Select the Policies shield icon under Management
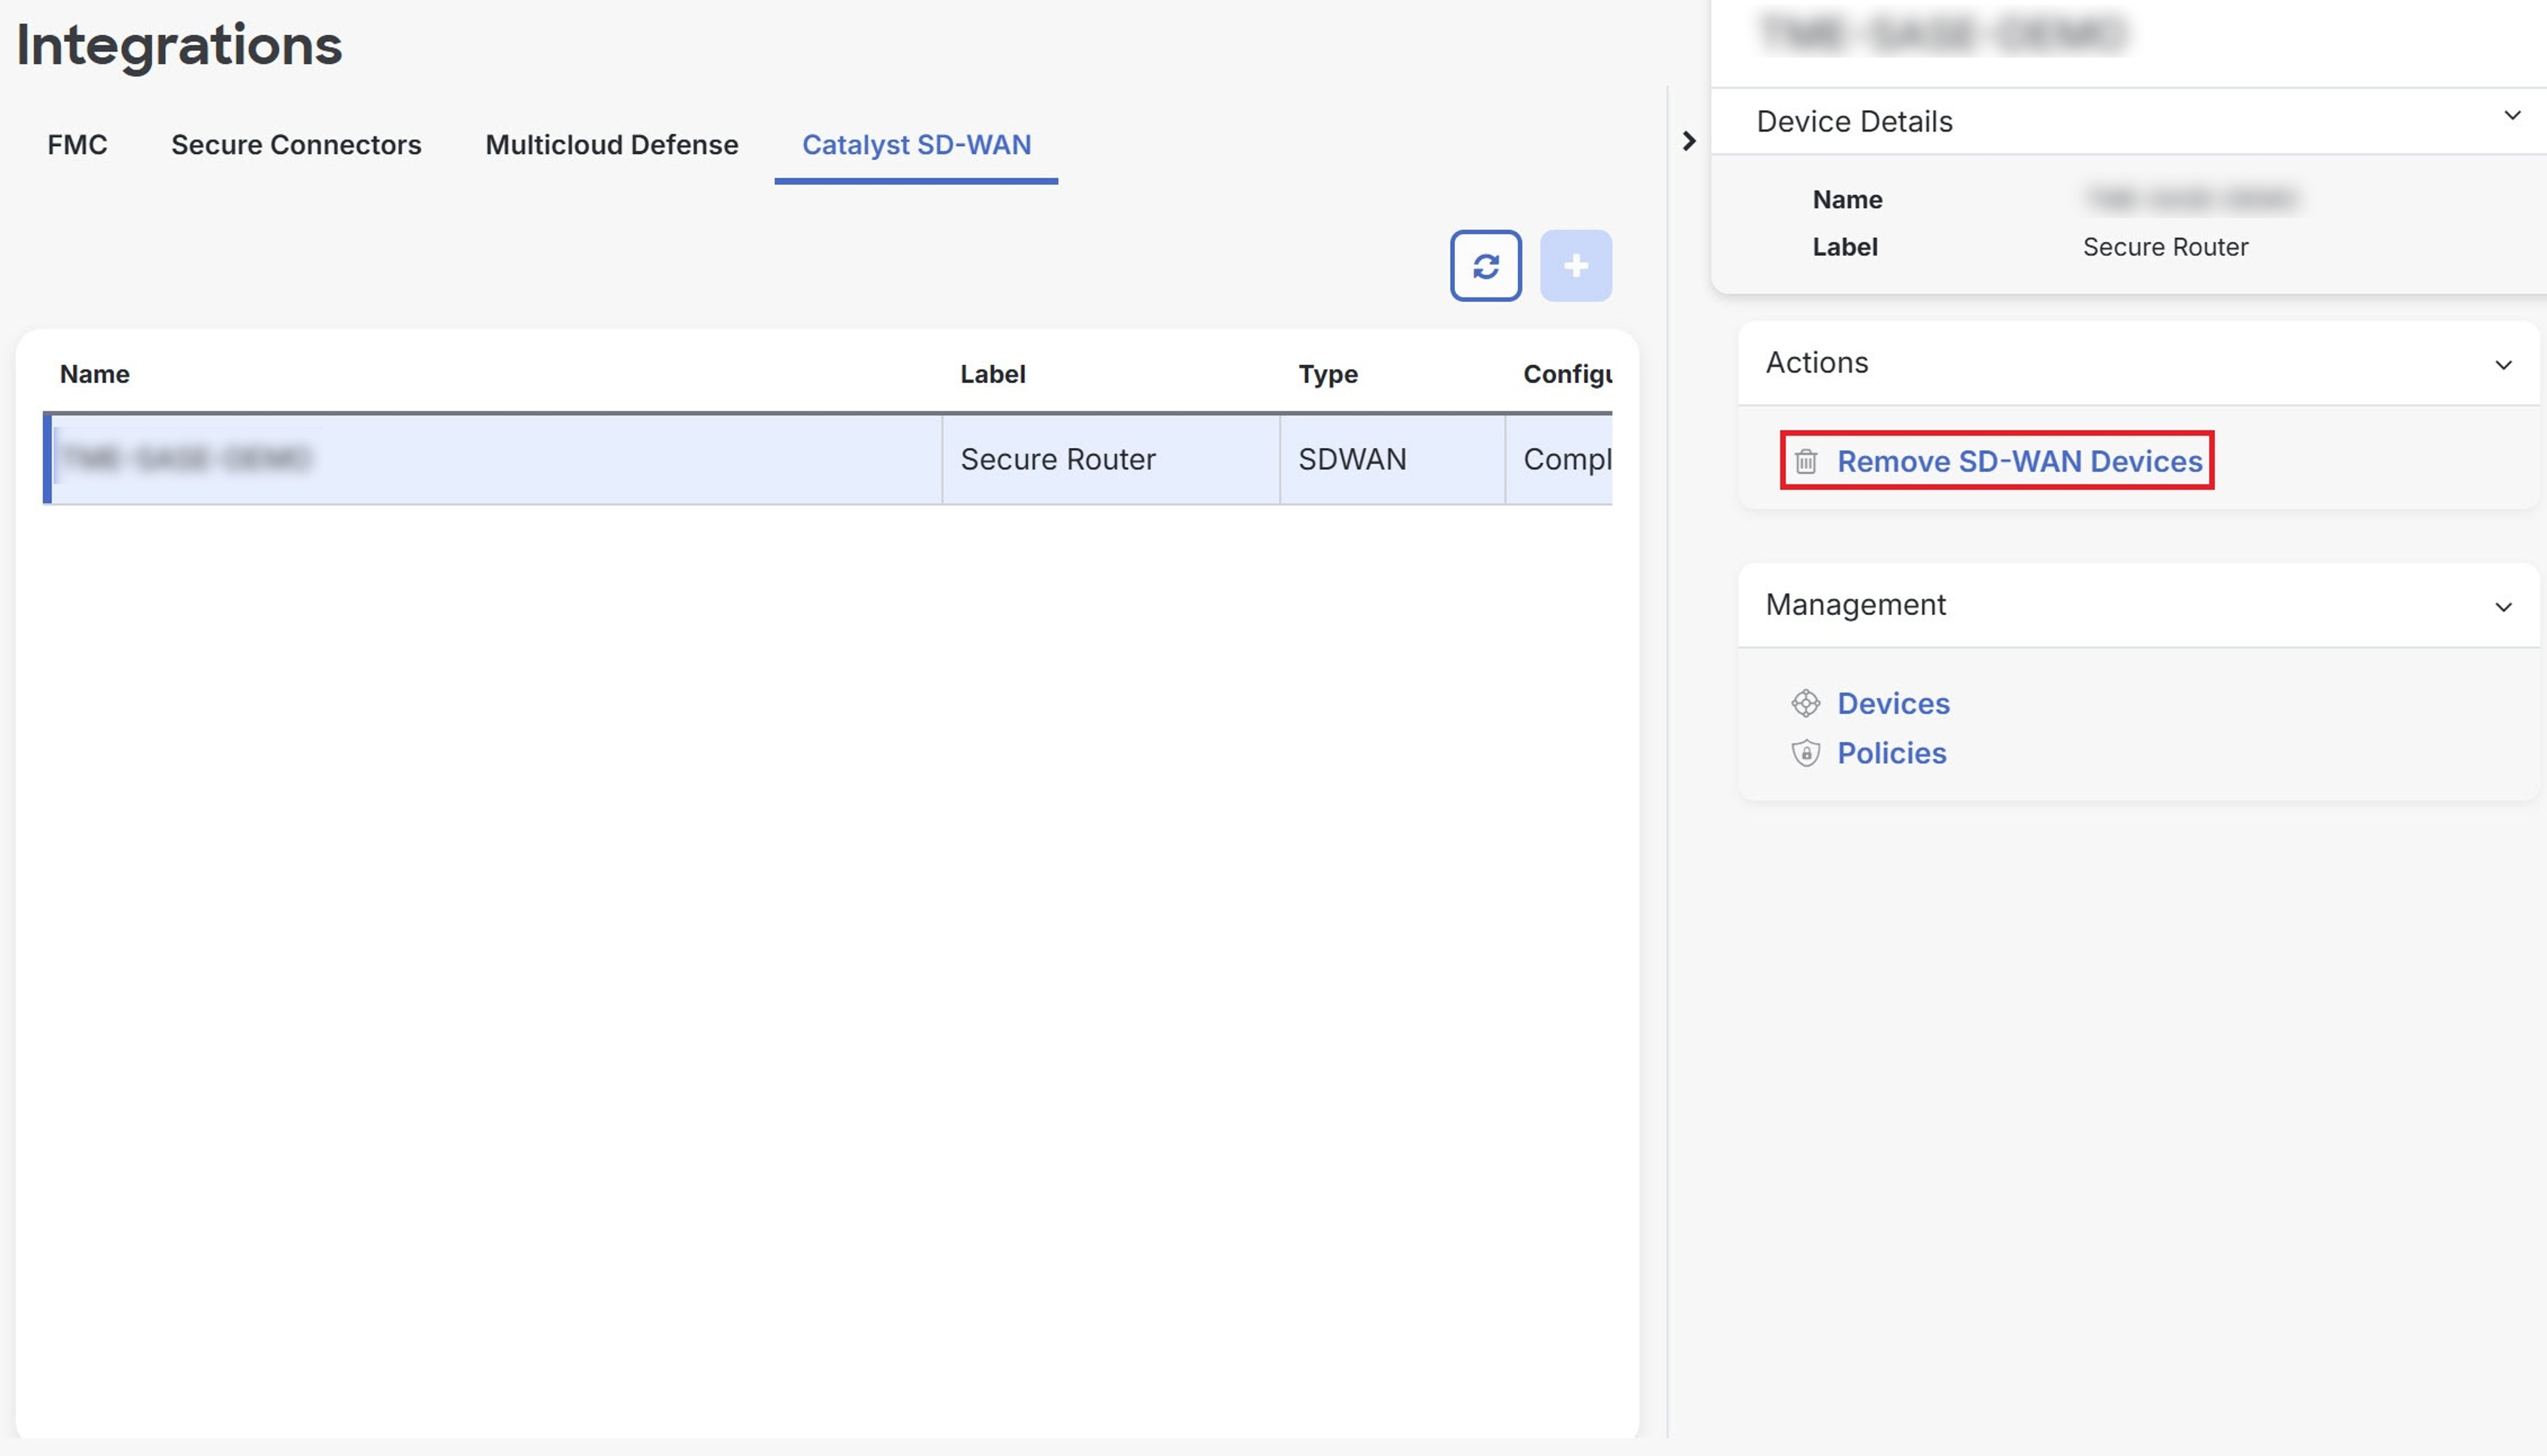Image resolution: width=2547 pixels, height=1456 pixels. [x=1807, y=753]
